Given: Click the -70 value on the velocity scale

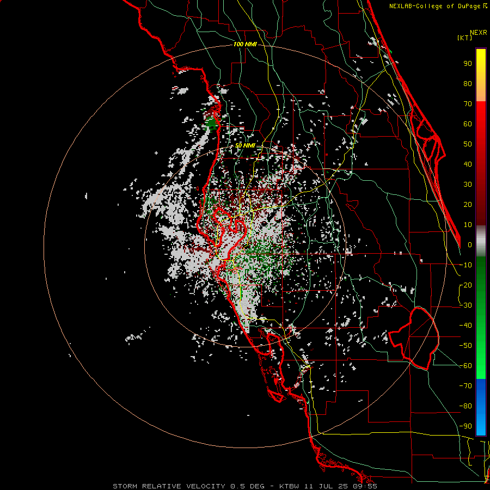Looking at the screenshot, I should [465, 386].
